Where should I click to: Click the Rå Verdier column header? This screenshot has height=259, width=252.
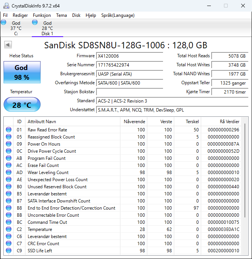(221, 122)
